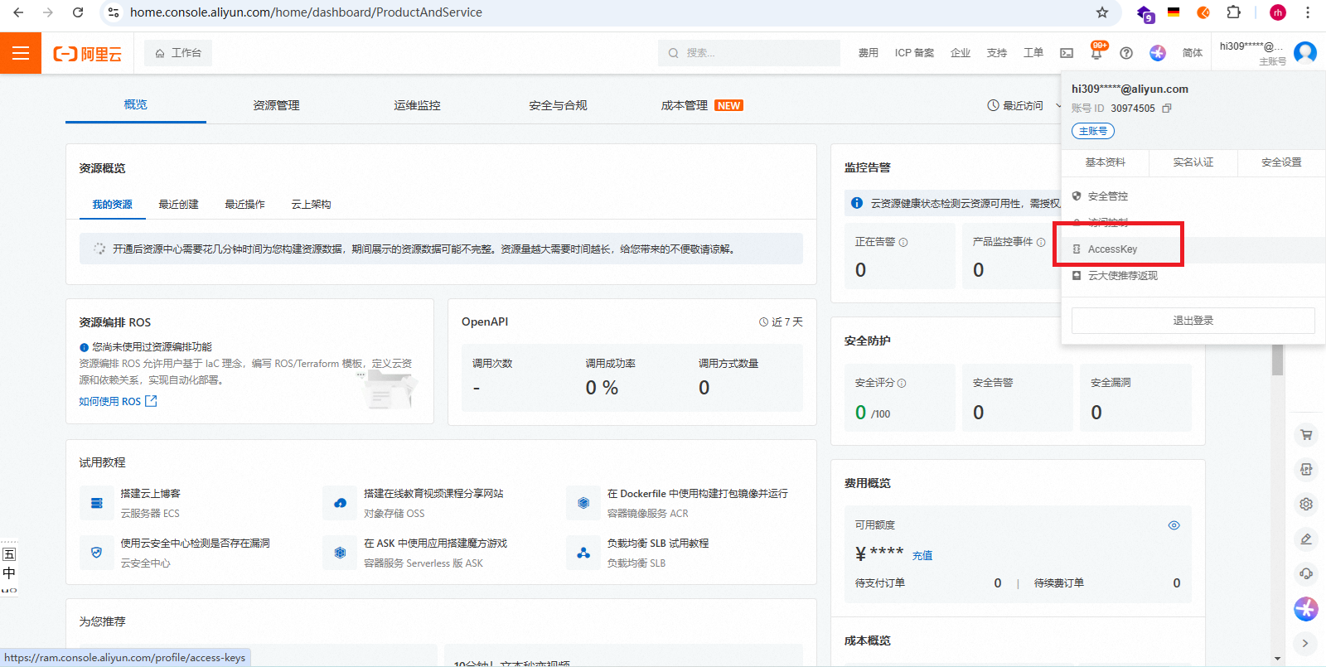Collapse the right sidebar with the chevron

click(x=1305, y=643)
